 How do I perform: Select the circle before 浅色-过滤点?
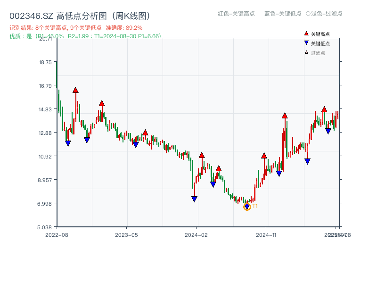click(308, 14)
